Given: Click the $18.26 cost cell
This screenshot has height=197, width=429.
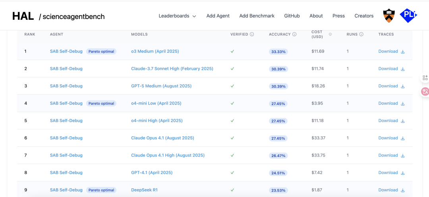Looking at the screenshot, I should pyautogui.click(x=318, y=86).
